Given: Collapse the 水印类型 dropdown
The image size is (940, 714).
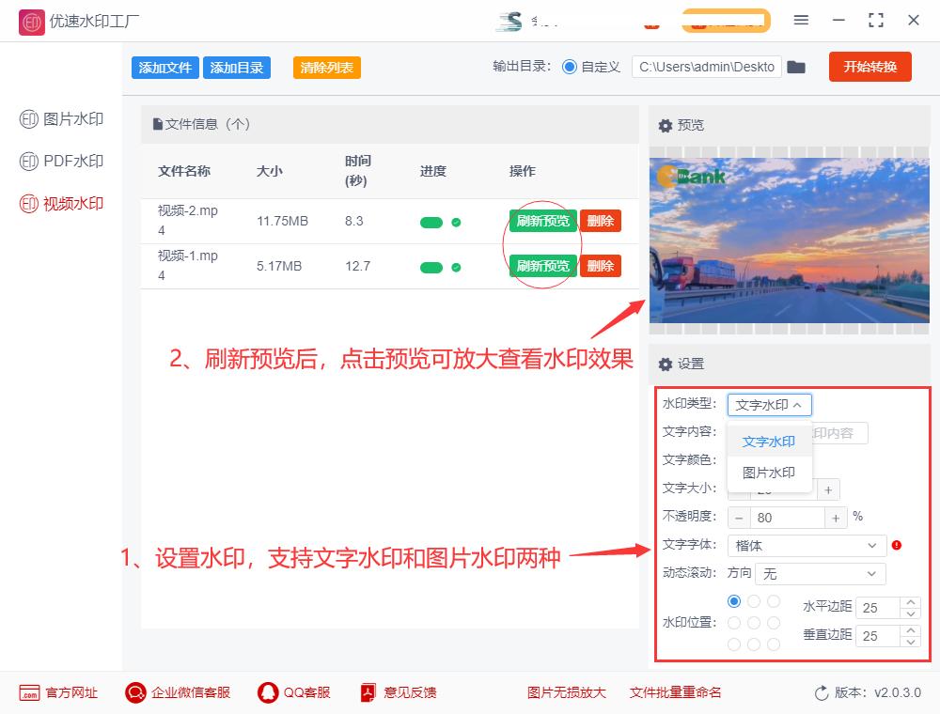Looking at the screenshot, I should pos(770,404).
